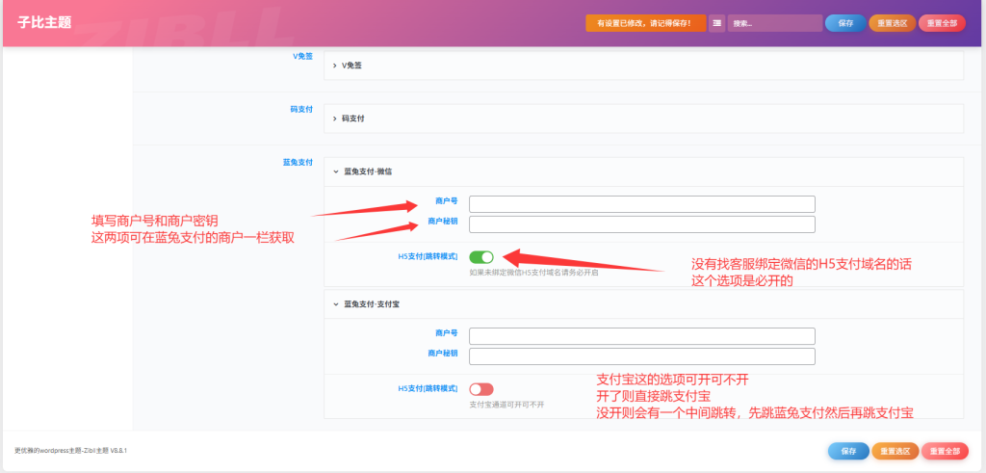This screenshot has width=986, height=473.
Task: Enable H5支付 toggle under 蓝兔支付-微信
Action: pyautogui.click(x=481, y=256)
